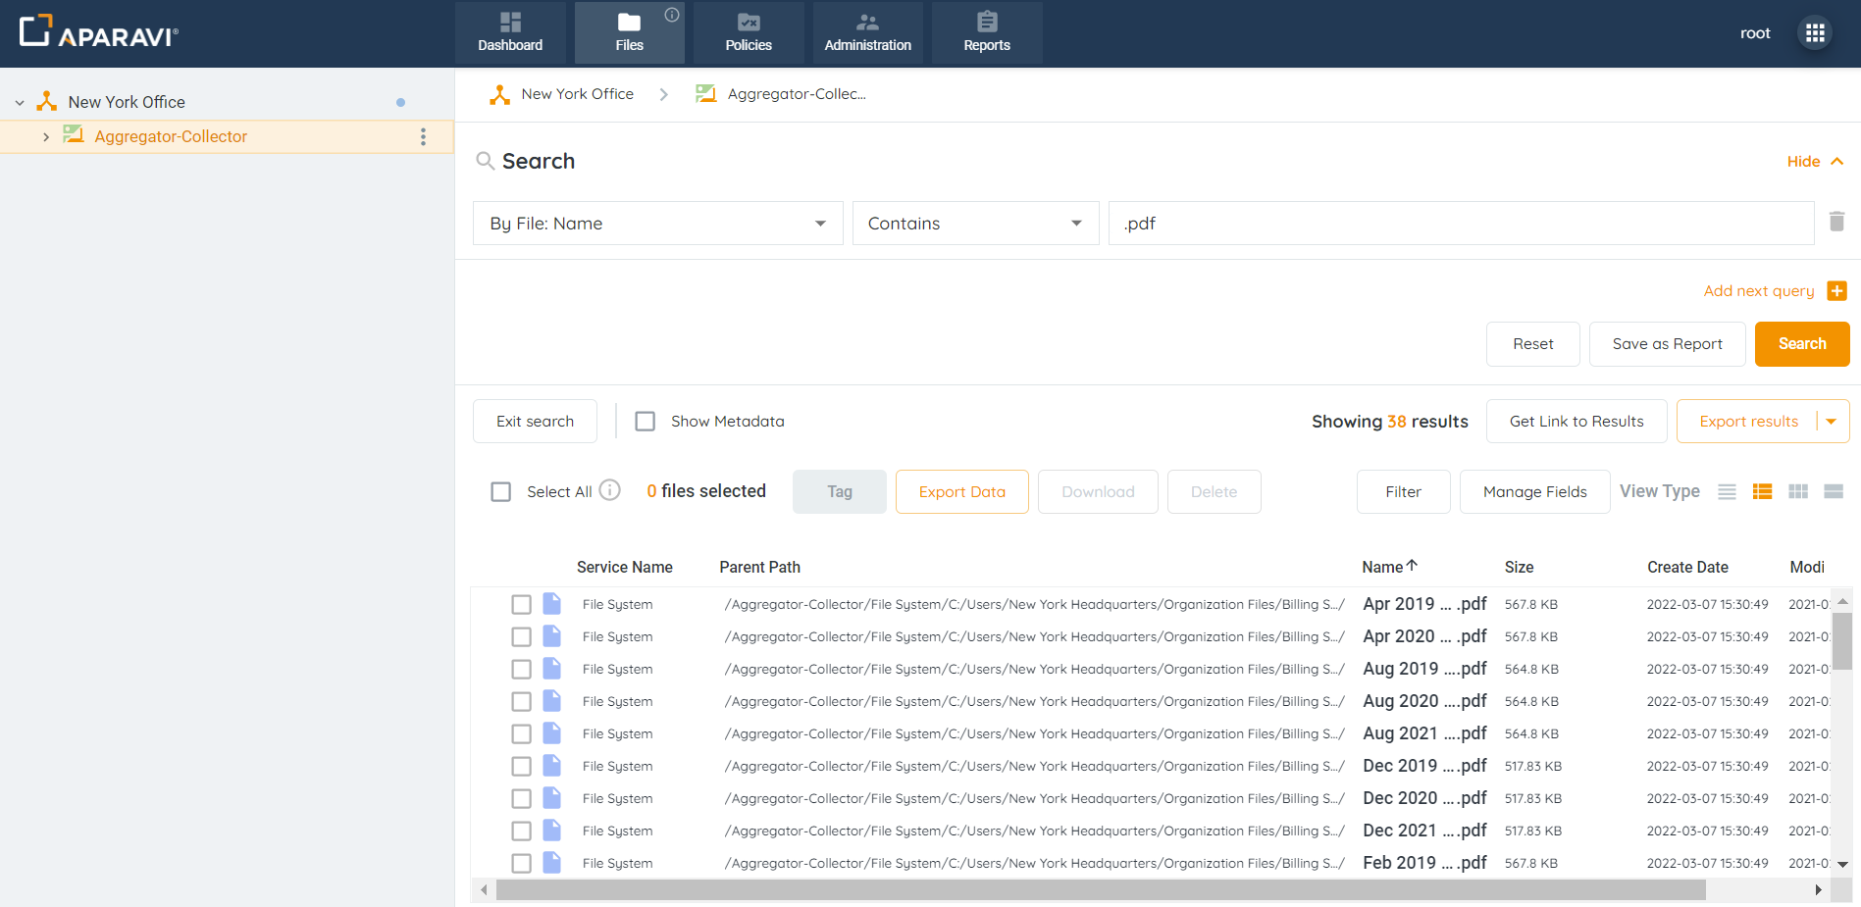Go to the Dashboard tab

[x=510, y=33]
